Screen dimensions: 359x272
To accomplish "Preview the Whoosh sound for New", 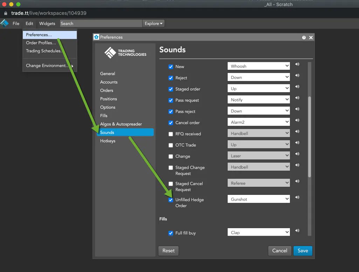I will 297,64.
